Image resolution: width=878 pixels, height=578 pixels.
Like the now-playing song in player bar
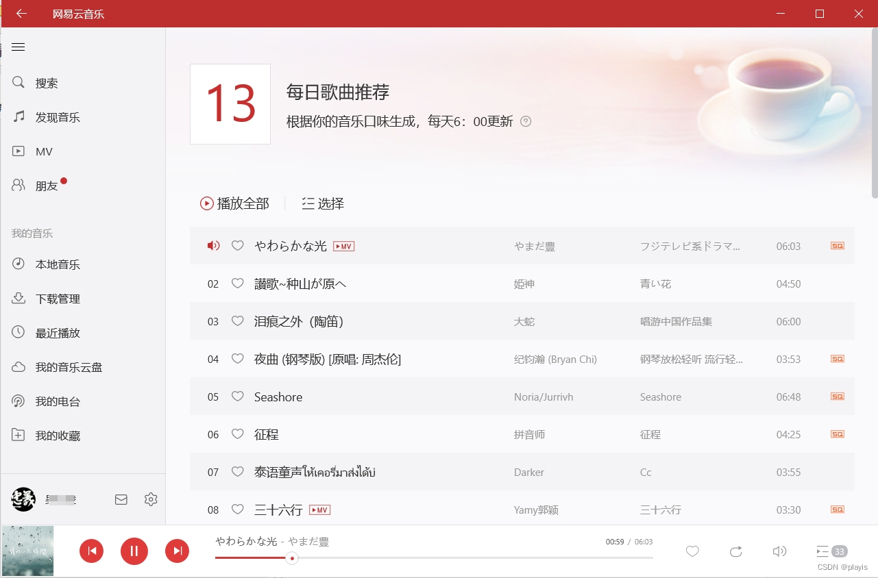692,551
